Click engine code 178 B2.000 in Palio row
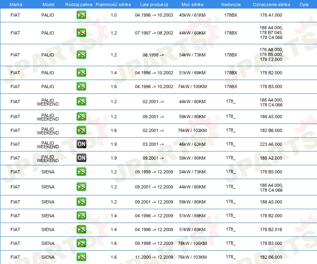This screenshot has height=264, width=317. 271,73
